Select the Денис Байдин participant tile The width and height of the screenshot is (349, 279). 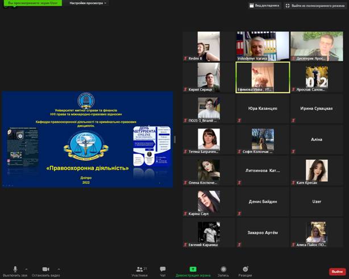pyautogui.click(x=263, y=202)
